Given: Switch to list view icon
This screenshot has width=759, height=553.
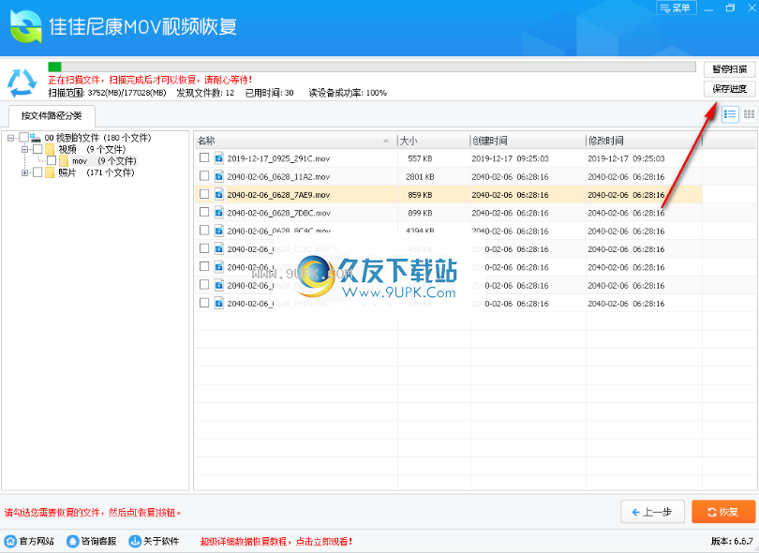Looking at the screenshot, I should coord(730,114).
